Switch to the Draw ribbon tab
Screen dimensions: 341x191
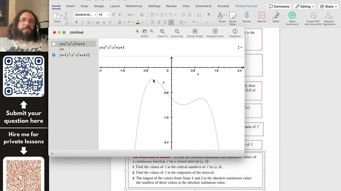84,6
